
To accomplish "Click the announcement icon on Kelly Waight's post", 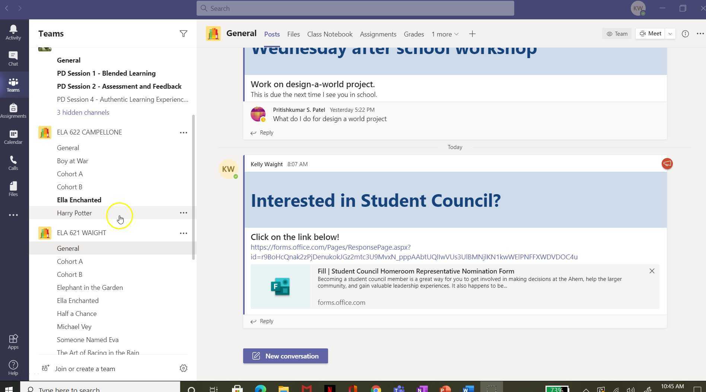I will (667, 164).
